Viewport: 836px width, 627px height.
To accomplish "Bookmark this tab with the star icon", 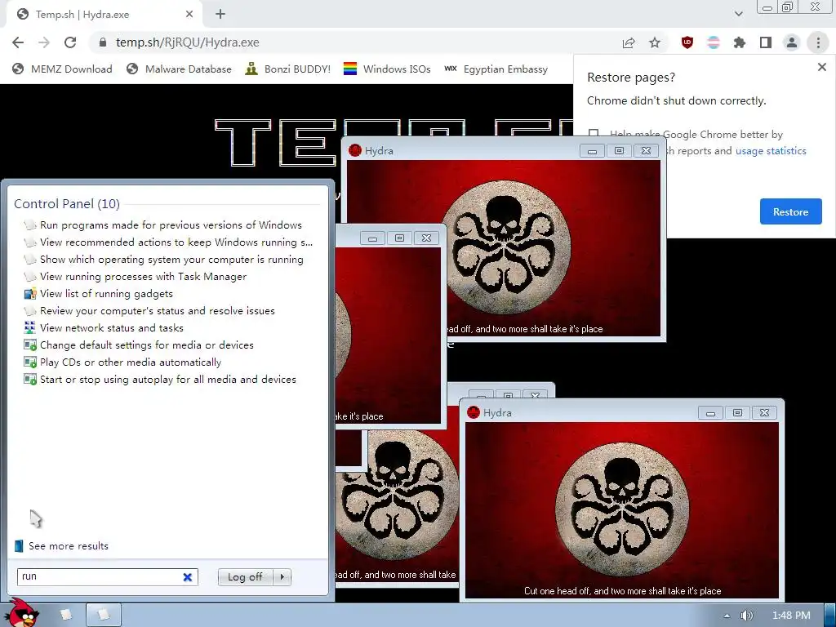I will pos(655,42).
